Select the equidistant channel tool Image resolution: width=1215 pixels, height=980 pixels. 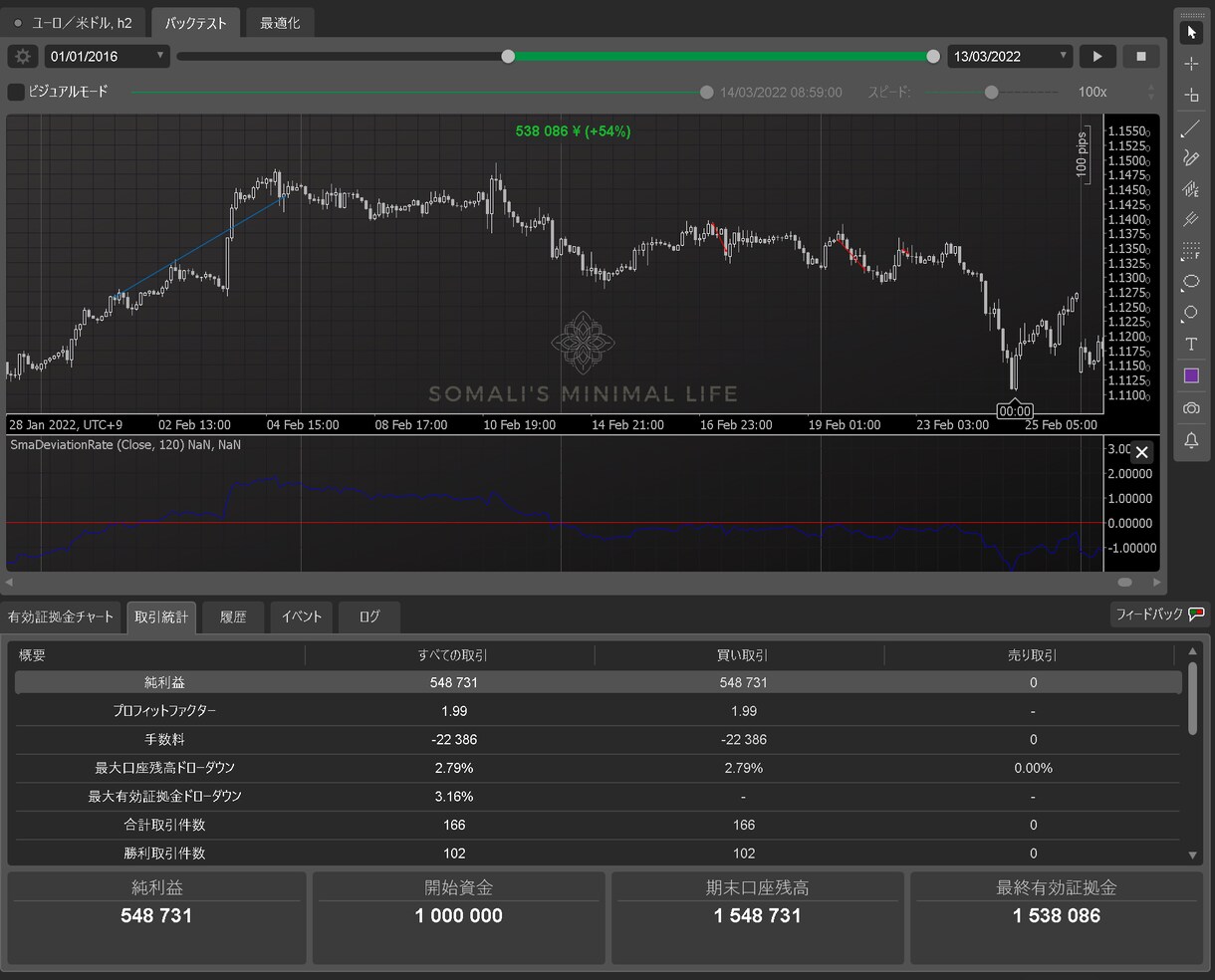tap(1191, 189)
